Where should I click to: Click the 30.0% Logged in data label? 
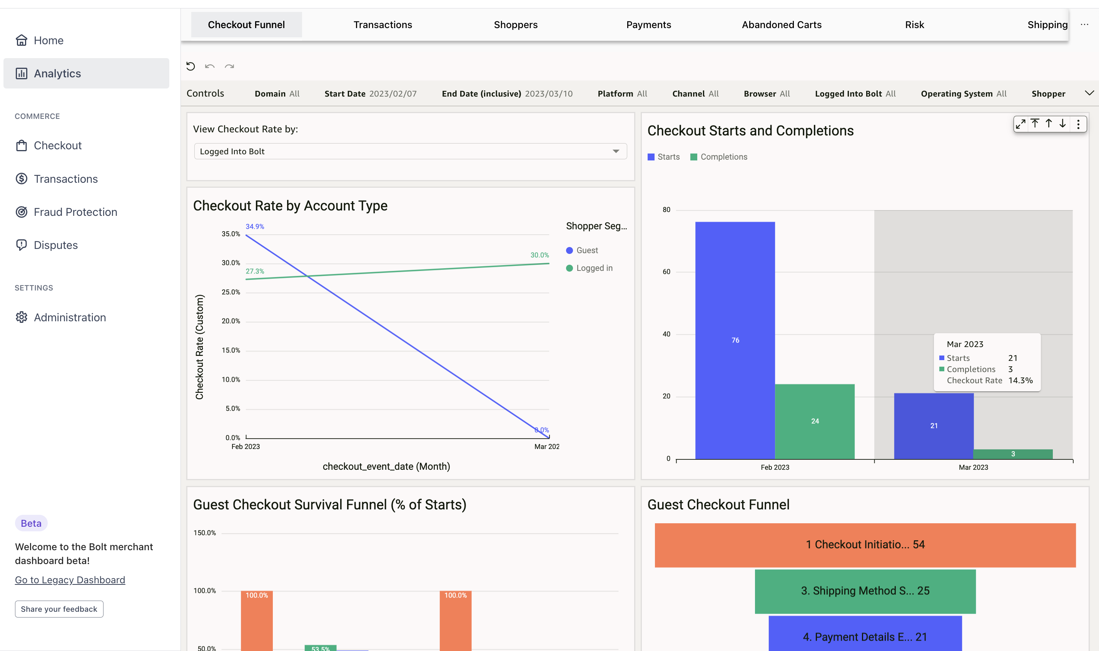539,255
